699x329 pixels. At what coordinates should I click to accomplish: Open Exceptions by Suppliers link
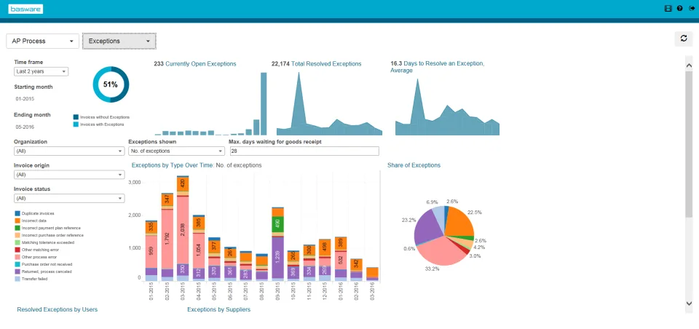click(219, 309)
